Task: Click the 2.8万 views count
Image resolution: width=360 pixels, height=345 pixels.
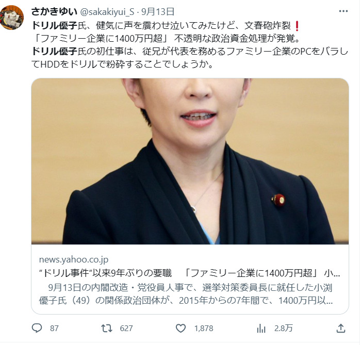Action: tap(283, 328)
